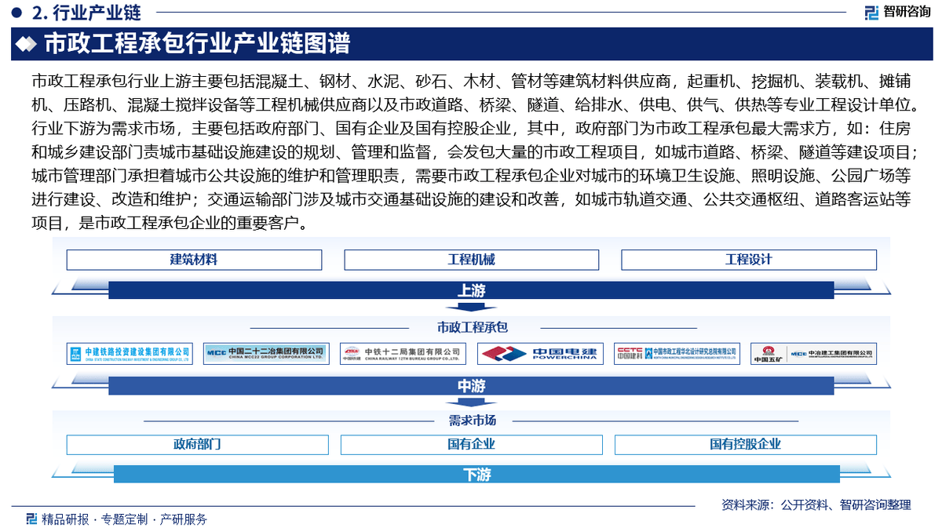Click the 上游 blue banner
Viewport: 942px width, 528px height.
pos(471,290)
